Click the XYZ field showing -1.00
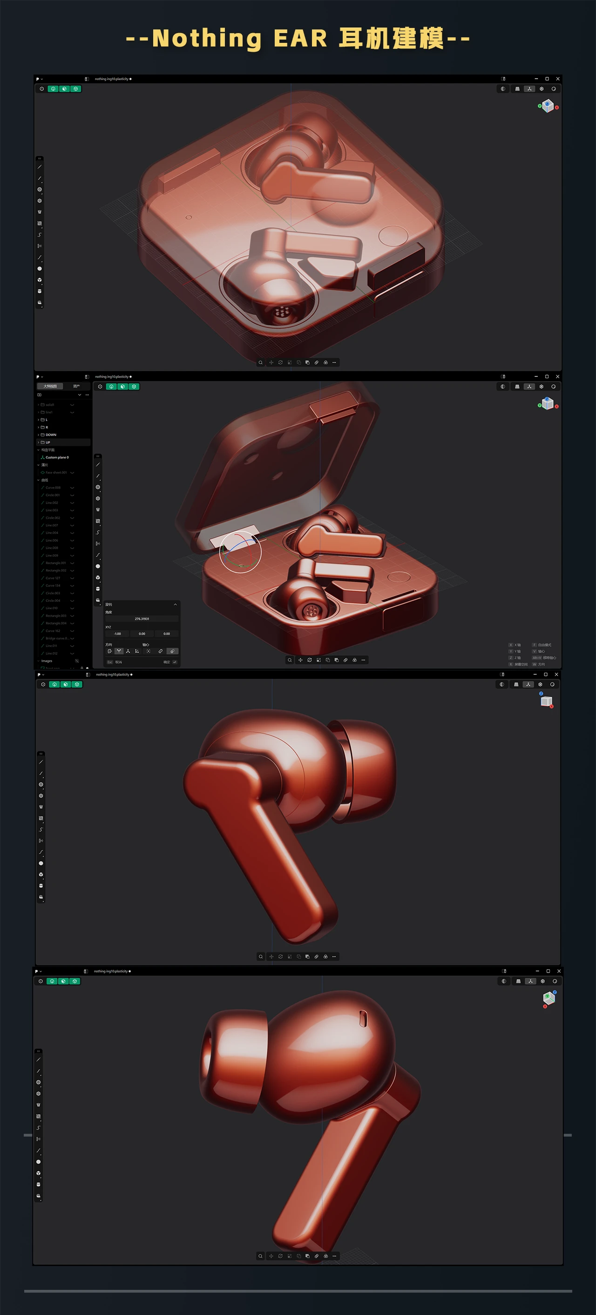596x1315 pixels. [x=117, y=634]
